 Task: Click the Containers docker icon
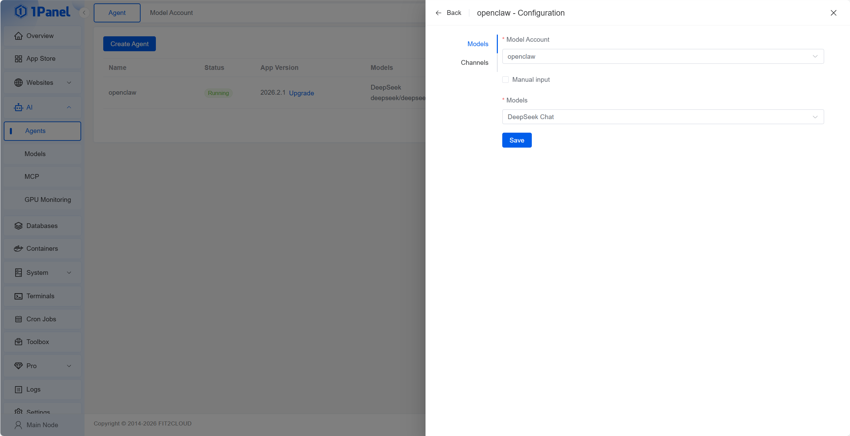pos(18,249)
